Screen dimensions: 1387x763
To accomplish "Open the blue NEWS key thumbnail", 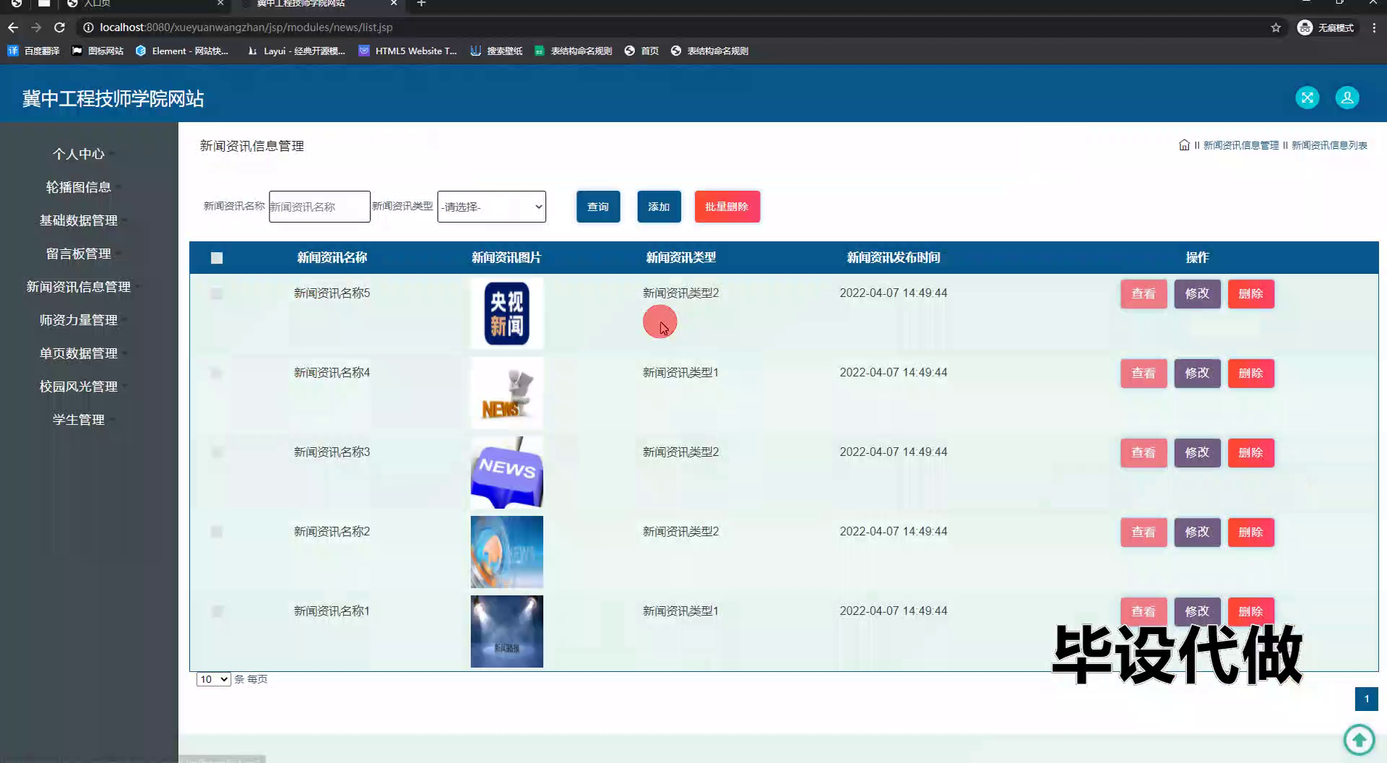I will (x=506, y=473).
